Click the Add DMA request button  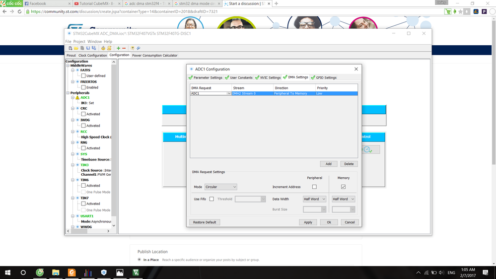[328, 164]
